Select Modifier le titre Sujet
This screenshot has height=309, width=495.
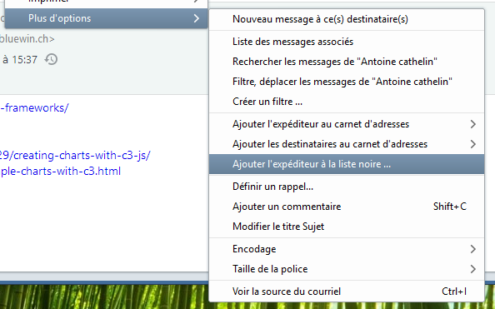(347, 227)
